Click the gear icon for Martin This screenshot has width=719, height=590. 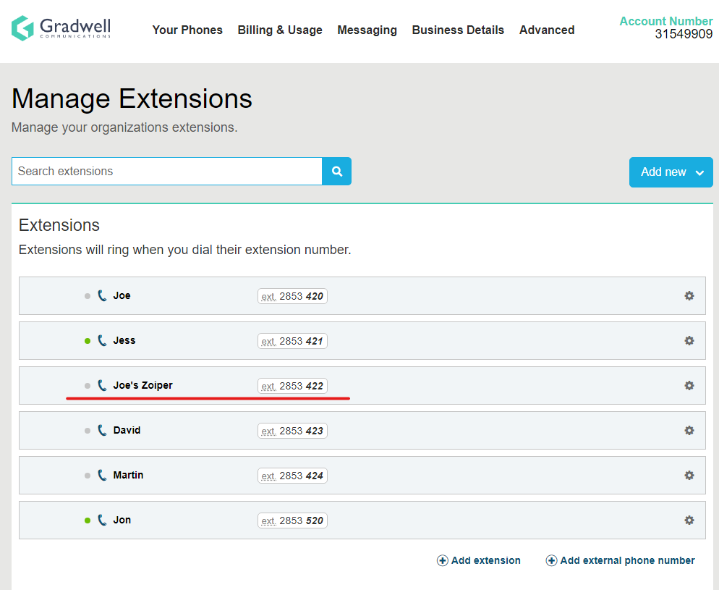(689, 476)
